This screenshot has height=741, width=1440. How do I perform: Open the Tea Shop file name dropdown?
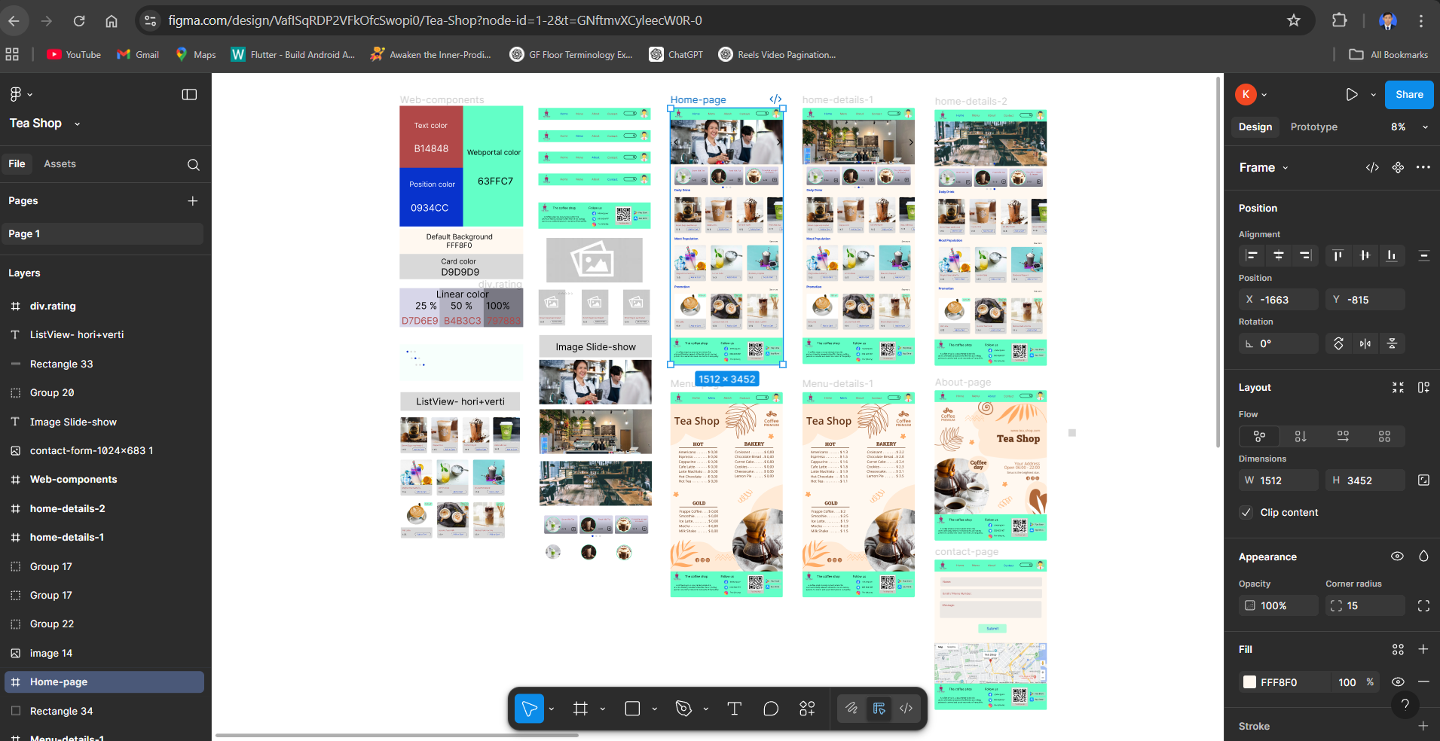pos(77,124)
